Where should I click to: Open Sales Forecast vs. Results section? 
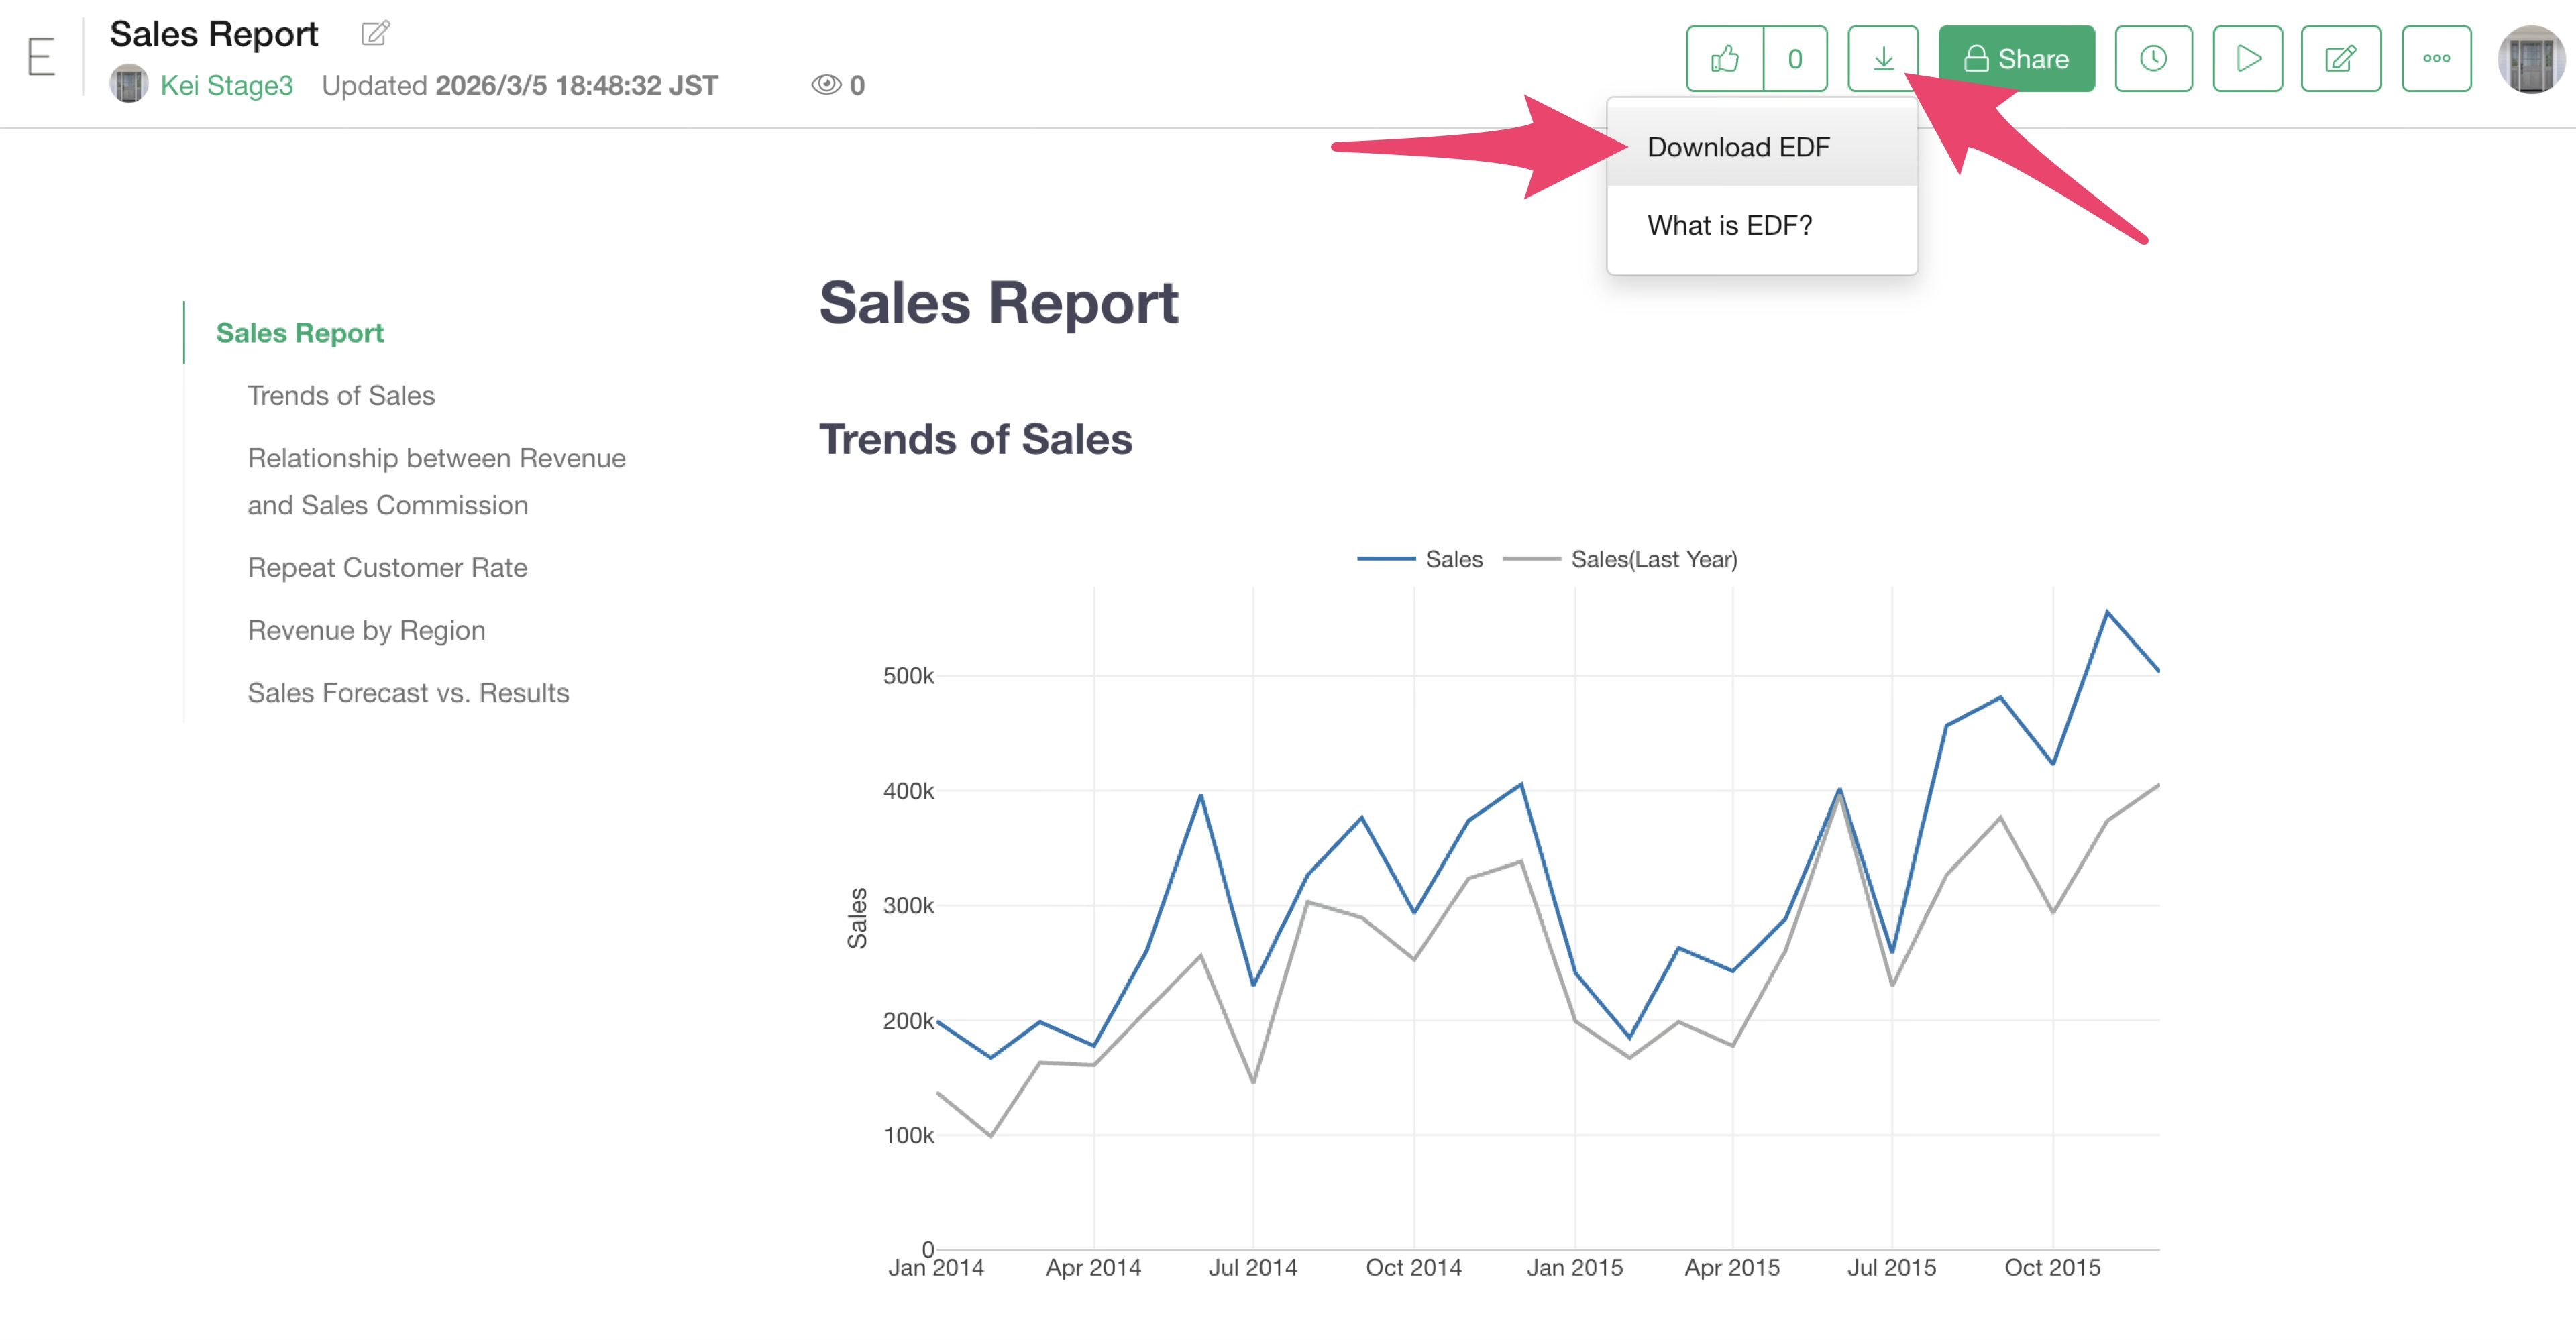pos(408,693)
